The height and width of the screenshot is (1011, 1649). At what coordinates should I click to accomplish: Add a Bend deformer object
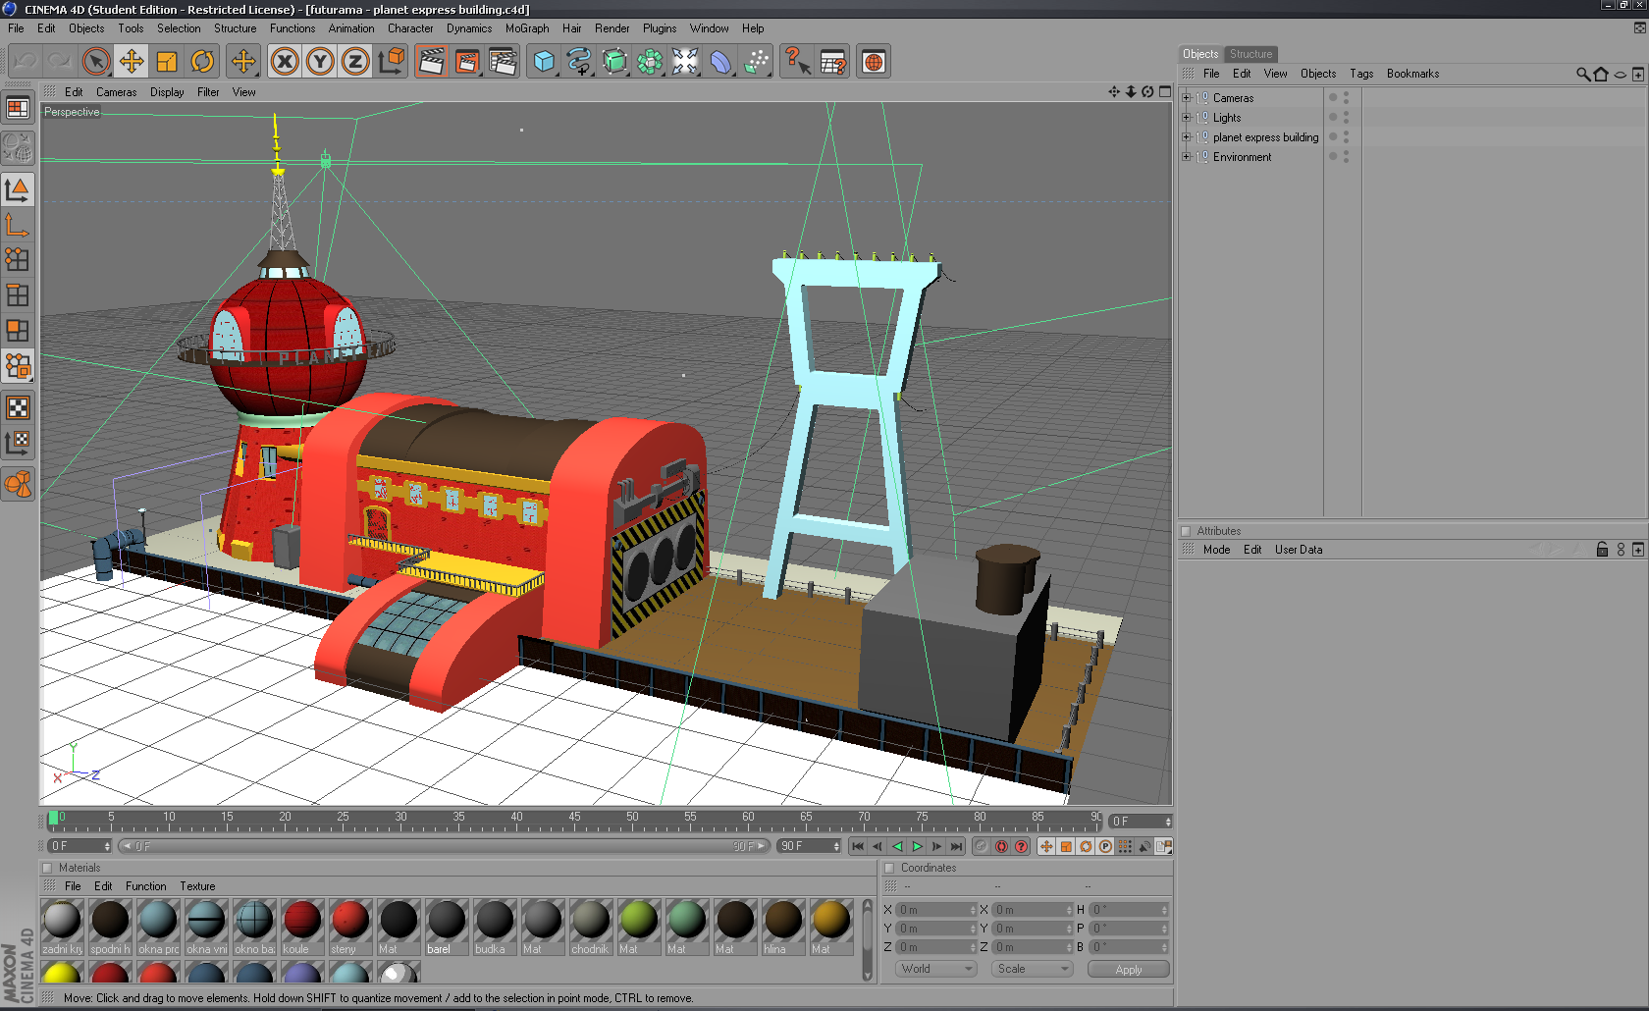720,62
